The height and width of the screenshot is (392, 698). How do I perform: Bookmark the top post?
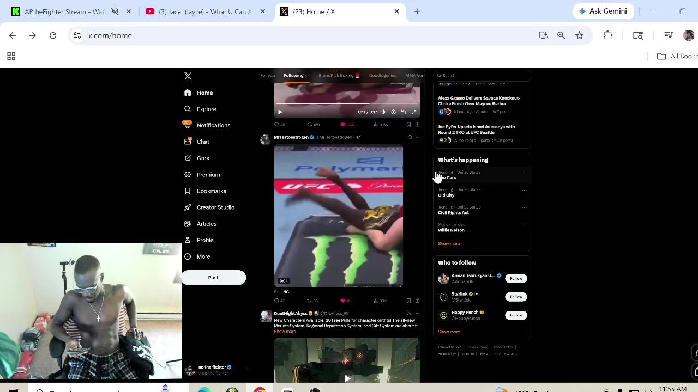click(408, 125)
